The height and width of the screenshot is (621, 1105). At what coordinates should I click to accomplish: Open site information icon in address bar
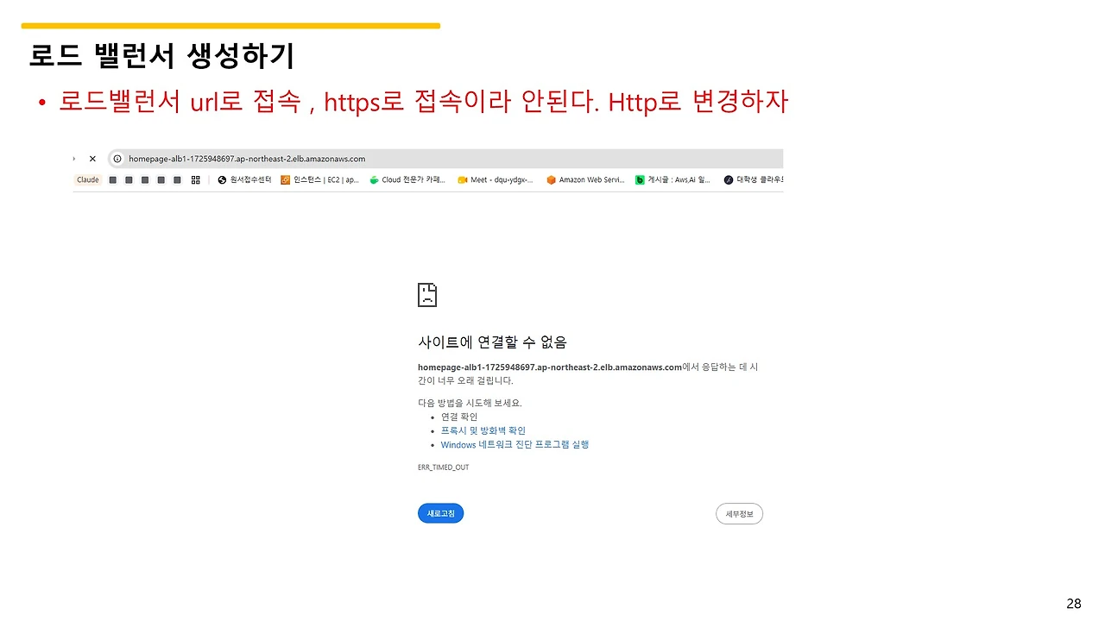tap(117, 159)
